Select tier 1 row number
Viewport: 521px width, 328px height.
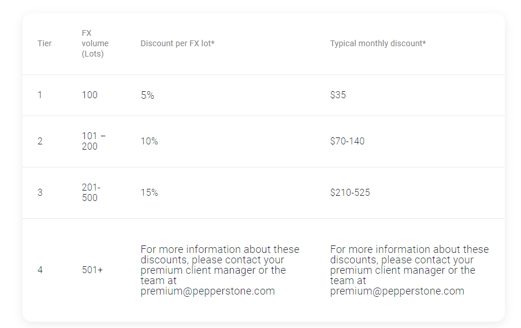[40, 95]
